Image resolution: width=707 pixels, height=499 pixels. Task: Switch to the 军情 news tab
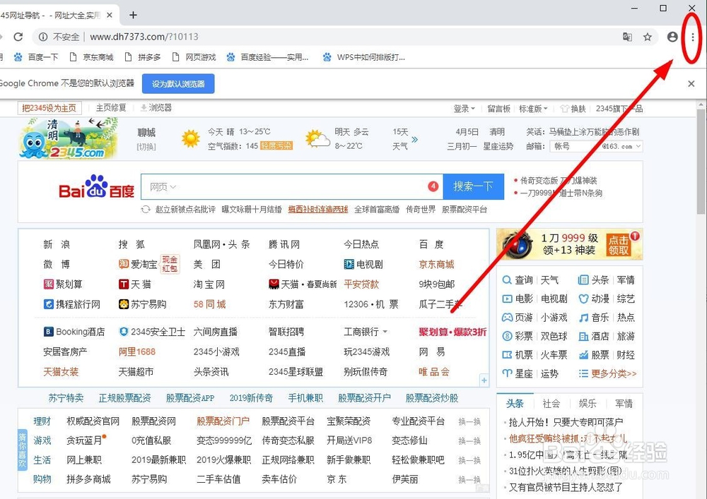tap(624, 404)
